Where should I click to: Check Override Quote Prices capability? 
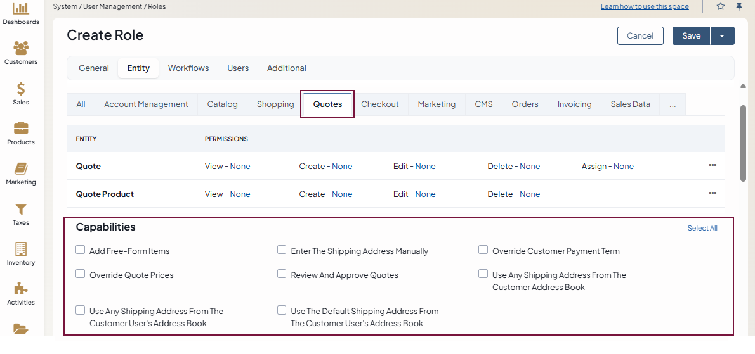[x=81, y=274]
